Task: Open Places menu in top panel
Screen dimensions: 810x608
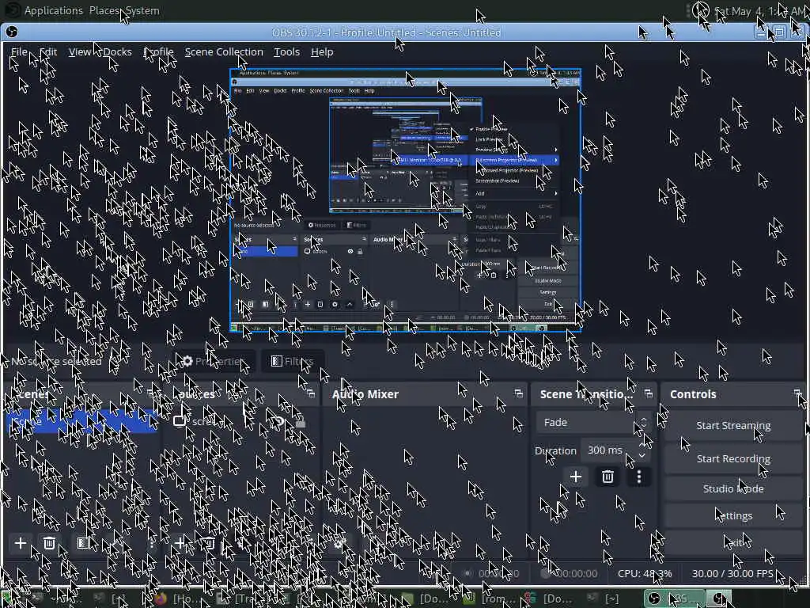Action: (x=104, y=10)
